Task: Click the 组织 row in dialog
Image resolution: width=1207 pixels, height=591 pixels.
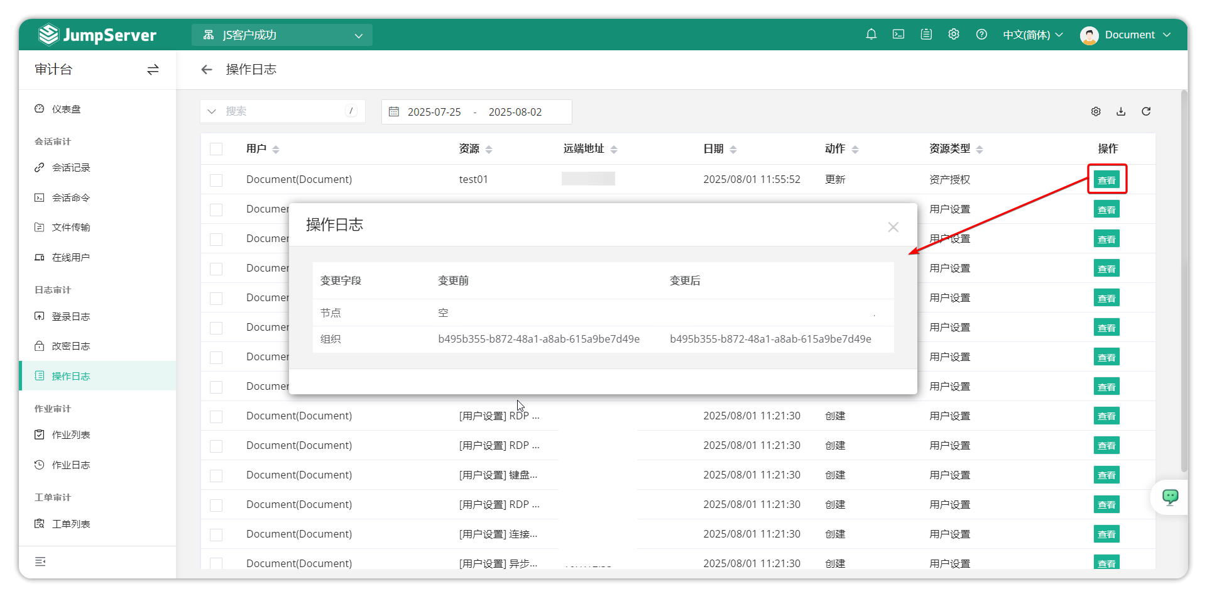Action: 603,340
